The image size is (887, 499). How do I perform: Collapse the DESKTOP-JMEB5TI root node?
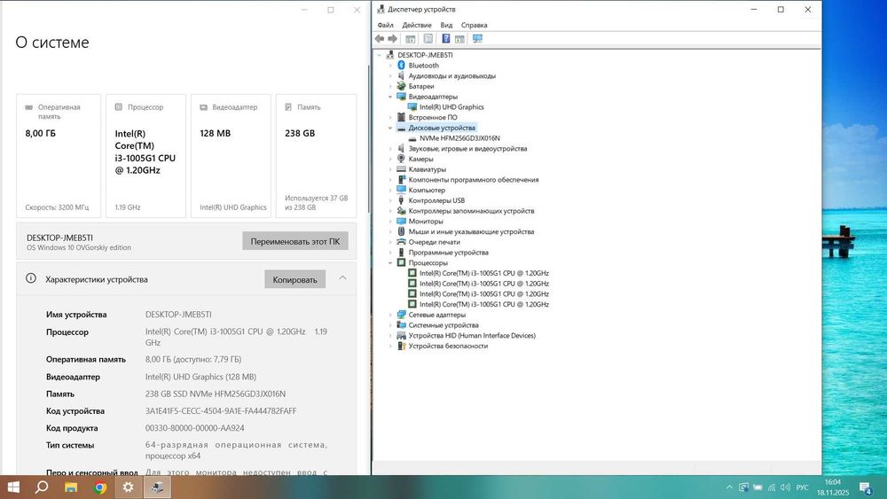pyautogui.click(x=379, y=55)
